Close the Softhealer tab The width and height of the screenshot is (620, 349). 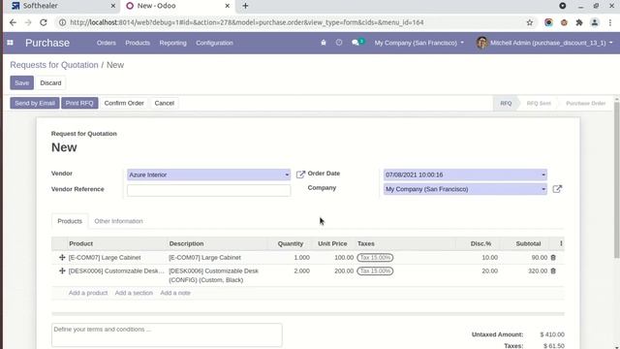112,6
